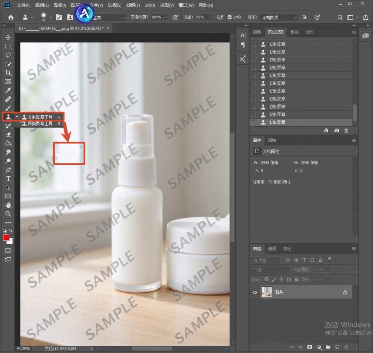
Task: Click the create new layer button
Action: 337,347
